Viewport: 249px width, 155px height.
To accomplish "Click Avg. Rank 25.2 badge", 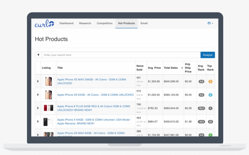I will click(201, 108).
